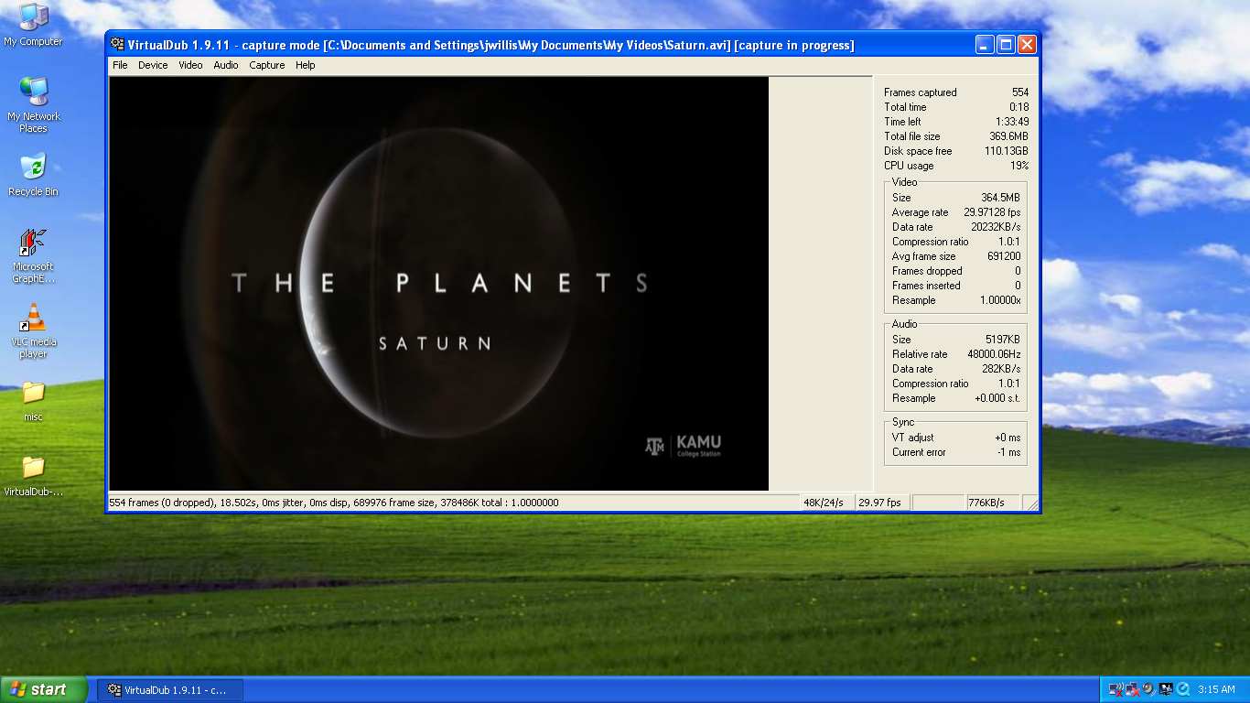Click the Video data rate 20232KB/s
The image size is (1250, 703).
coord(996,227)
